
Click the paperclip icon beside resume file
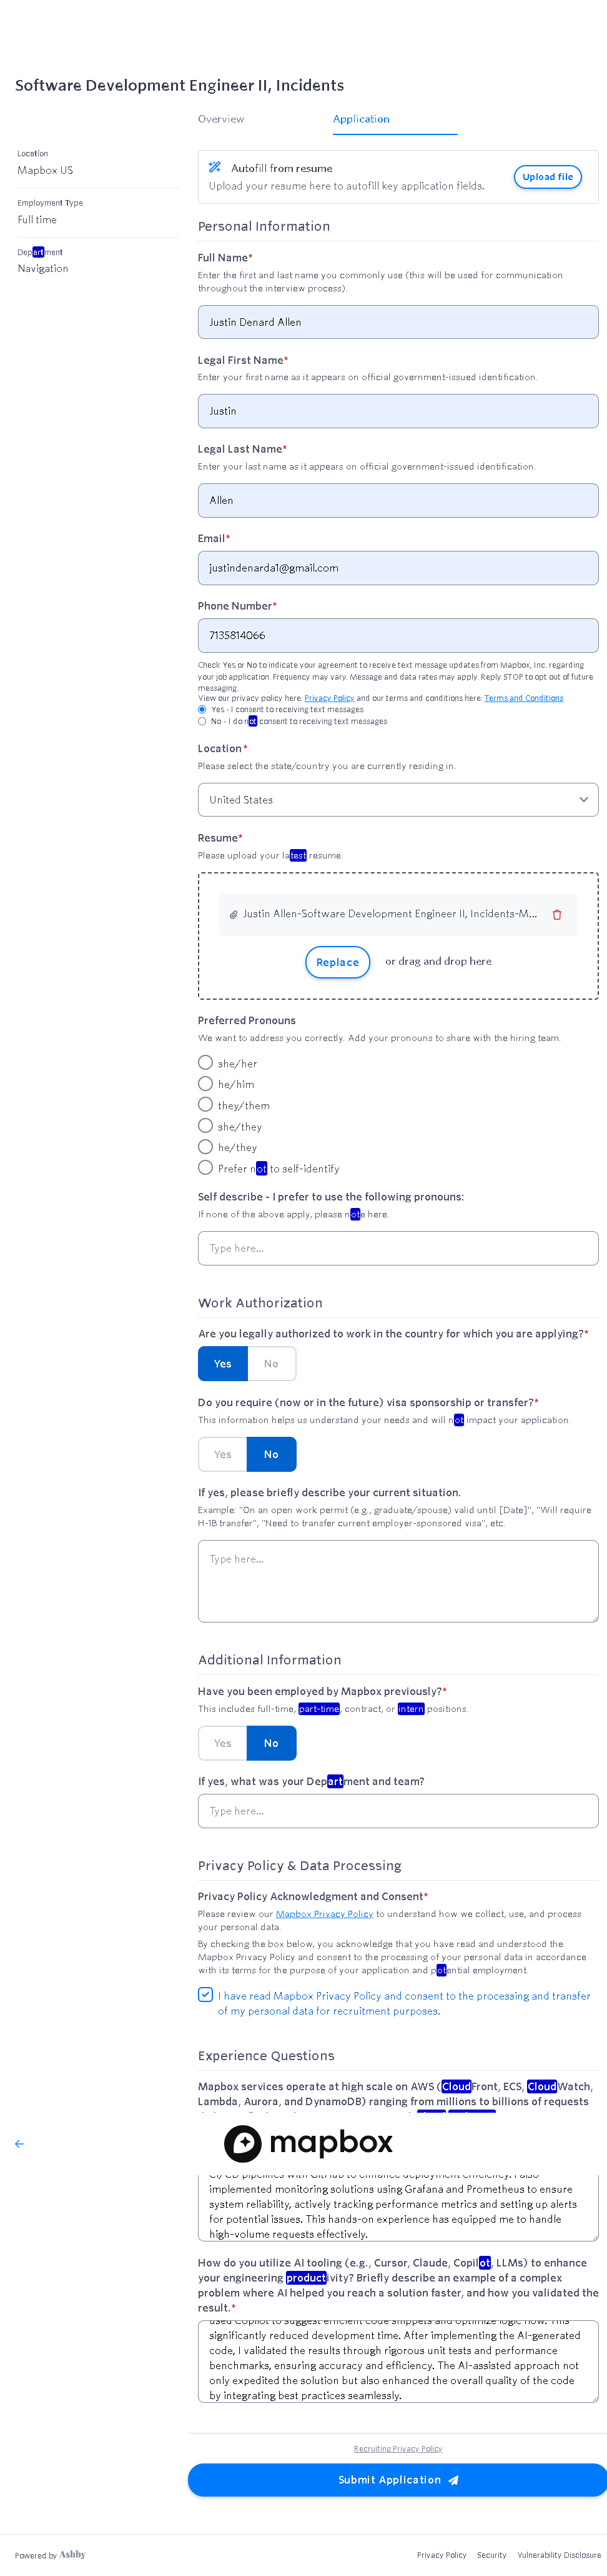(234, 914)
